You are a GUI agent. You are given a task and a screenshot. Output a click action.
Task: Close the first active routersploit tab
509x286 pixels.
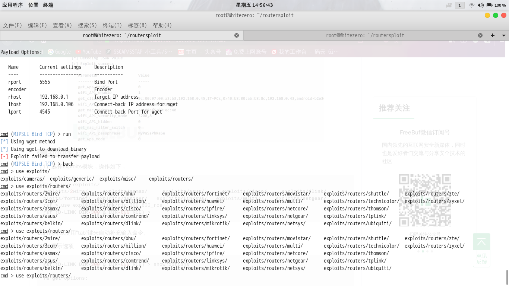coord(237,35)
